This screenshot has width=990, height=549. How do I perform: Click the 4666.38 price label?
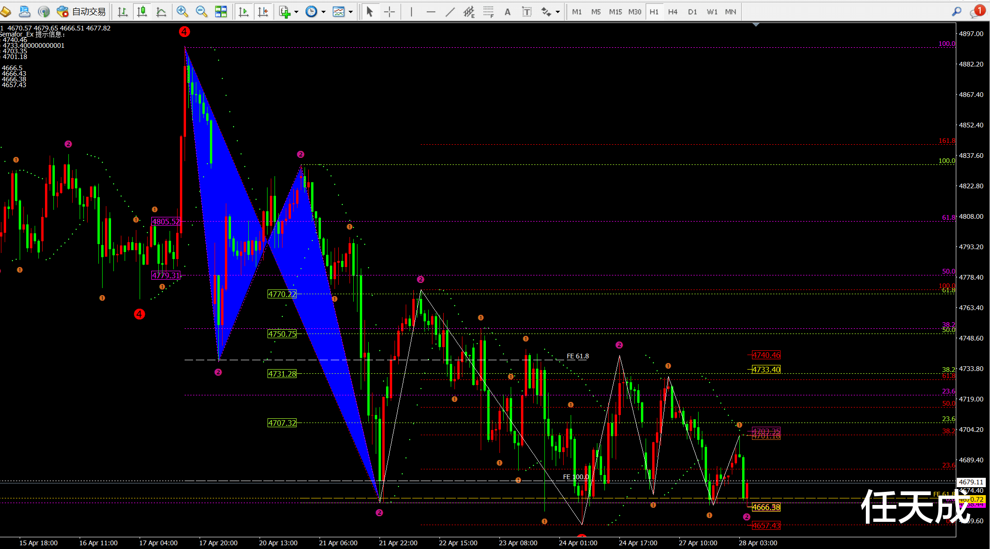766,507
